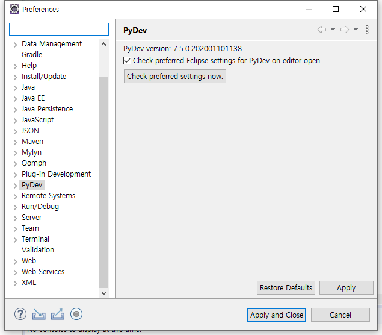This screenshot has height=335, width=382.
Task: Click the tree scrollbar up arrow
Action: [104, 44]
